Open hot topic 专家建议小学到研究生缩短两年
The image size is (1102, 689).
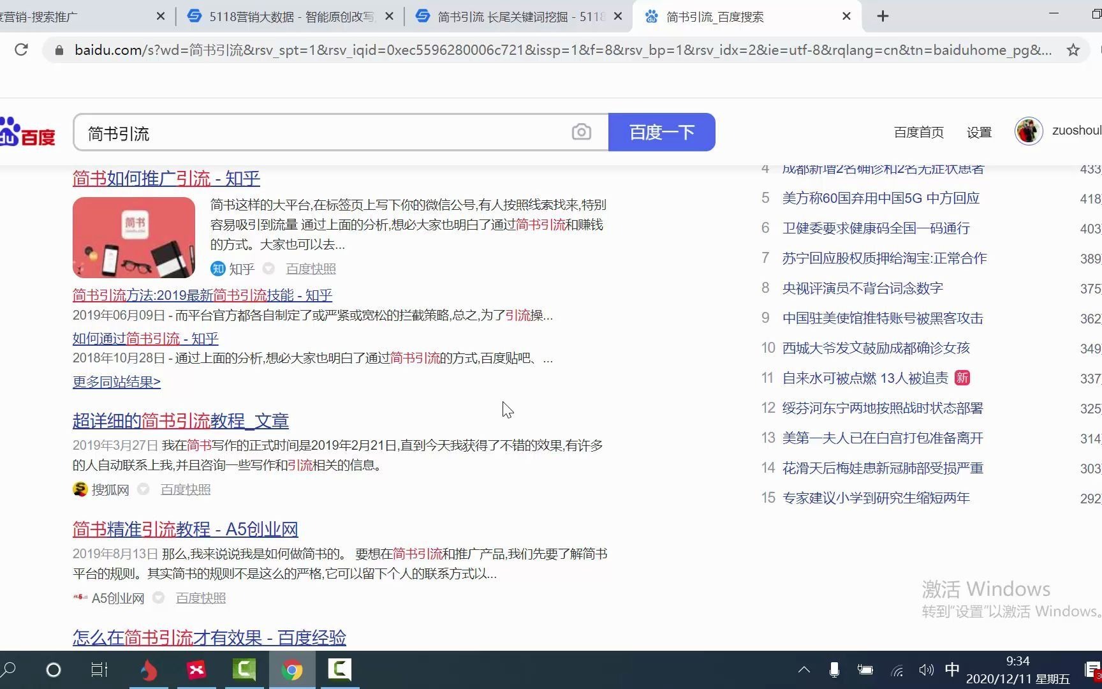[x=876, y=498]
